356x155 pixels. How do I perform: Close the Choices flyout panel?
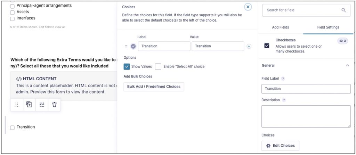pos(248,7)
